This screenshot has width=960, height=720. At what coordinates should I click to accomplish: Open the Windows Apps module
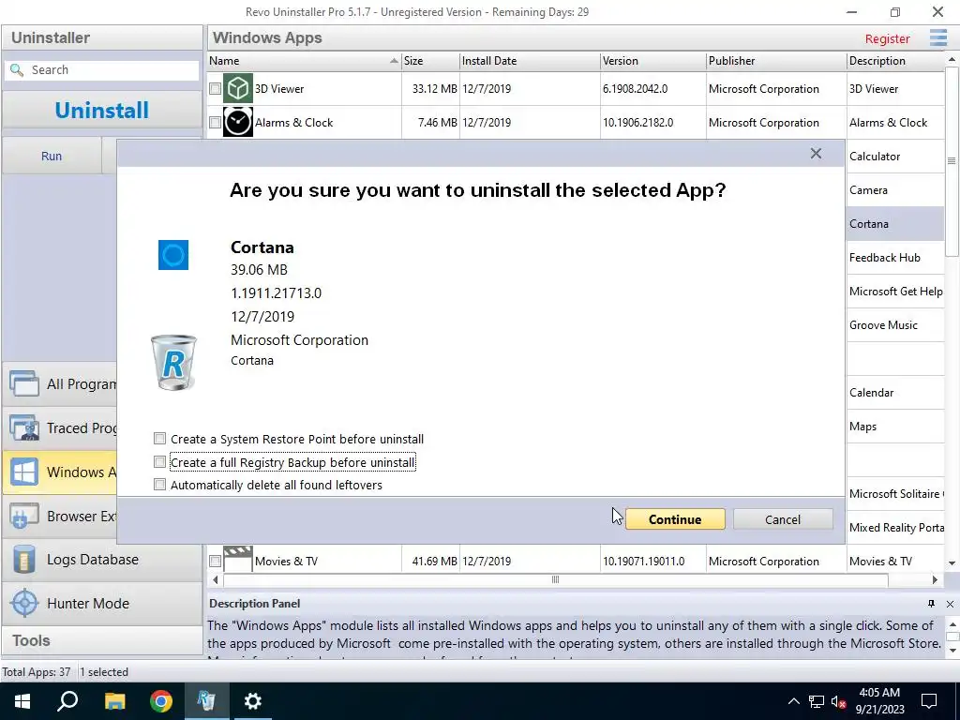[x=59, y=472]
